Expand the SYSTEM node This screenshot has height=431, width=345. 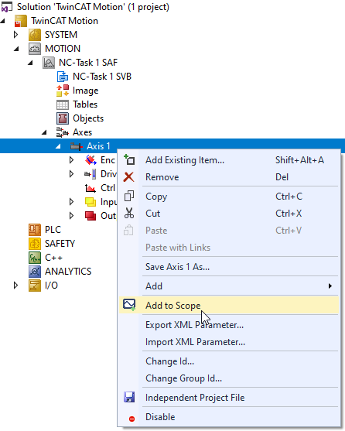[x=16, y=35]
